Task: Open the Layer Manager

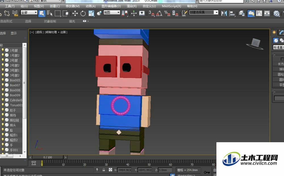Action: (241, 13)
